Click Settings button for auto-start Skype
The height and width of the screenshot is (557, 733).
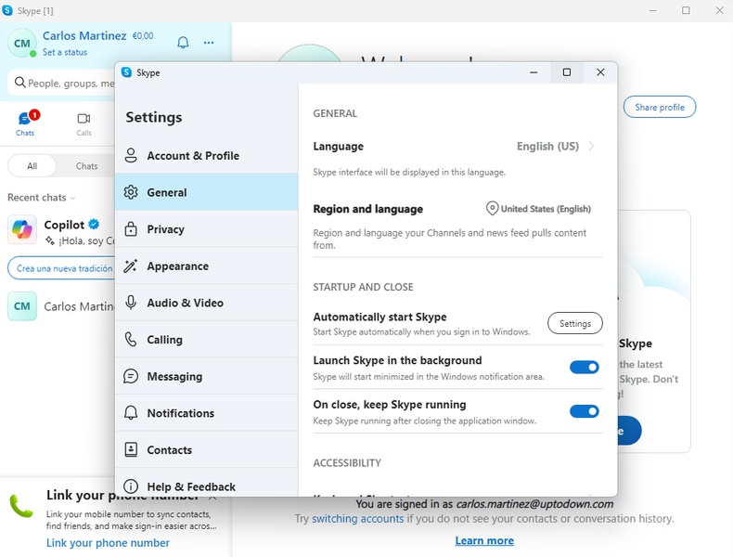coord(575,323)
